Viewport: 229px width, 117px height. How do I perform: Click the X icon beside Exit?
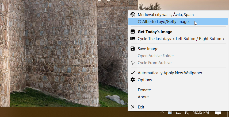(x=133, y=107)
